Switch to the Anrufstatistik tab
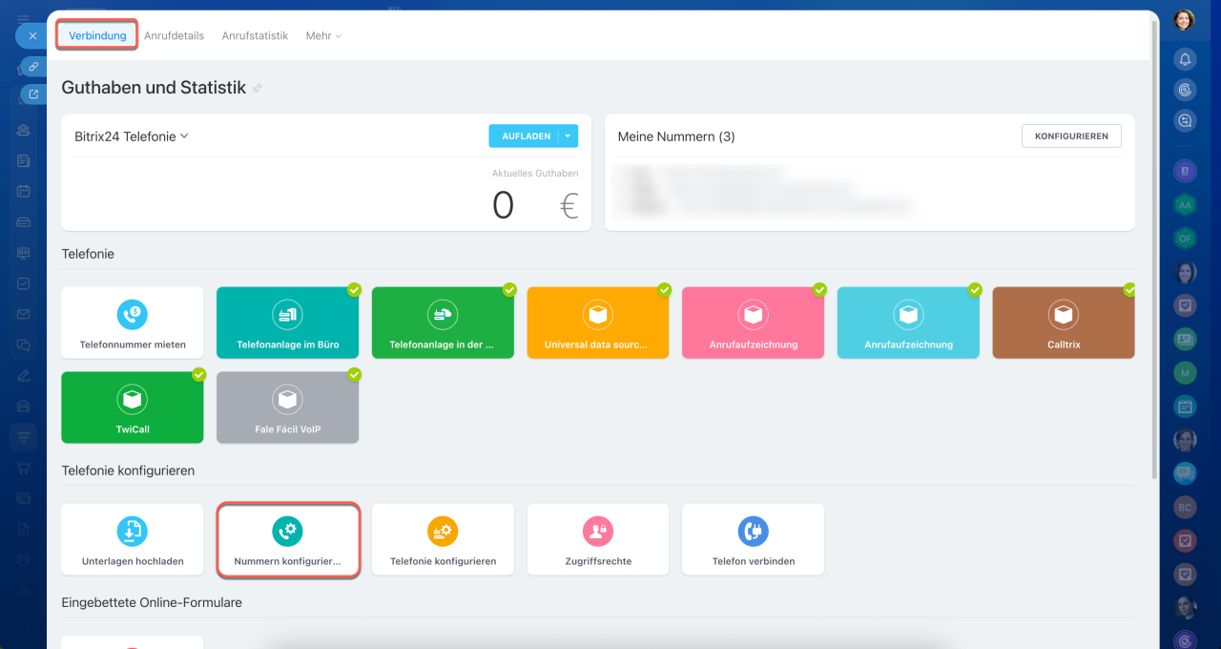Viewport: 1221px width, 649px height. coord(255,35)
